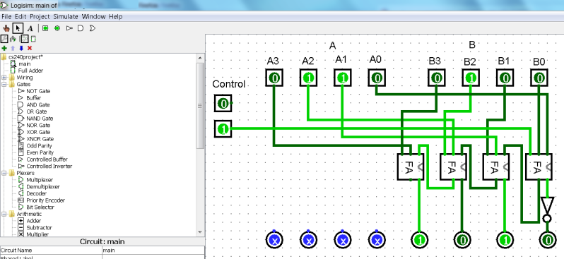
Task: Switch to edit circuit layout view
Action: pos(24,39)
